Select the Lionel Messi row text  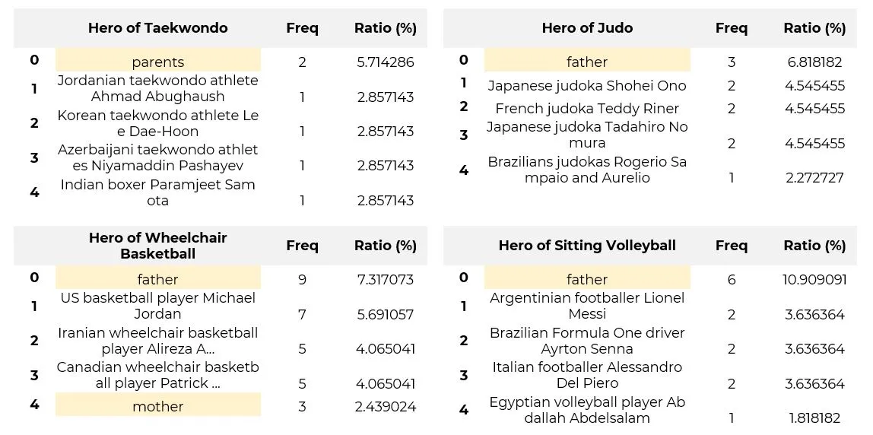(587, 306)
